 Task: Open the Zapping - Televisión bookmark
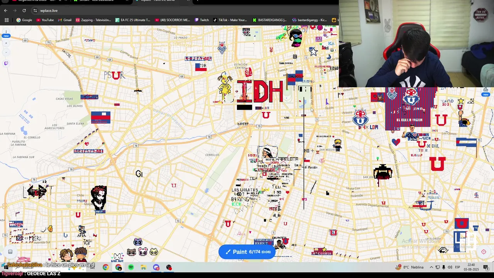[x=93, y=20]
